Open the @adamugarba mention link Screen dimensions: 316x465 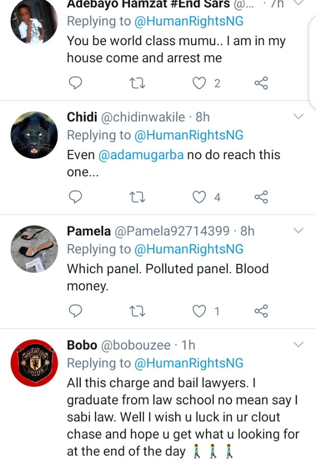tap(141, 155)
